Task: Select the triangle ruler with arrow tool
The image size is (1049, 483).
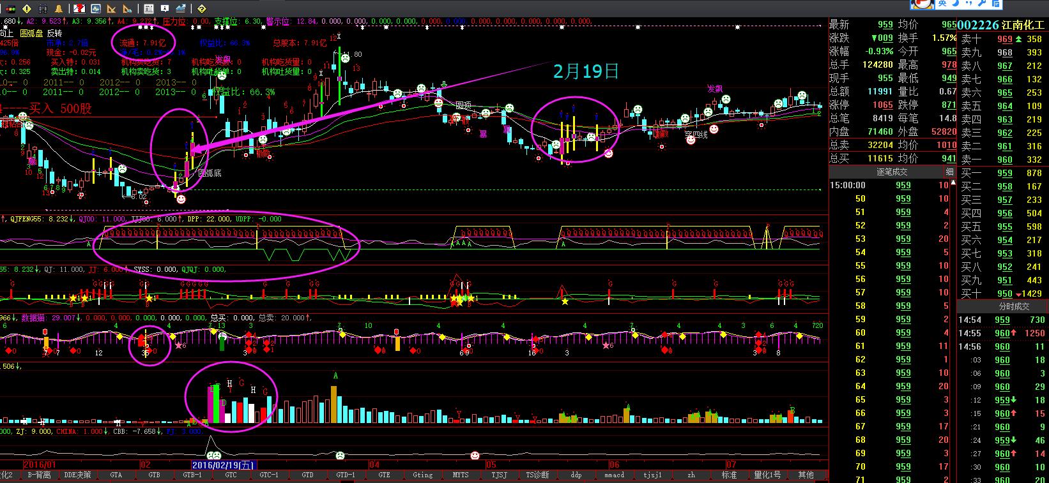Action: coord(127,9)
